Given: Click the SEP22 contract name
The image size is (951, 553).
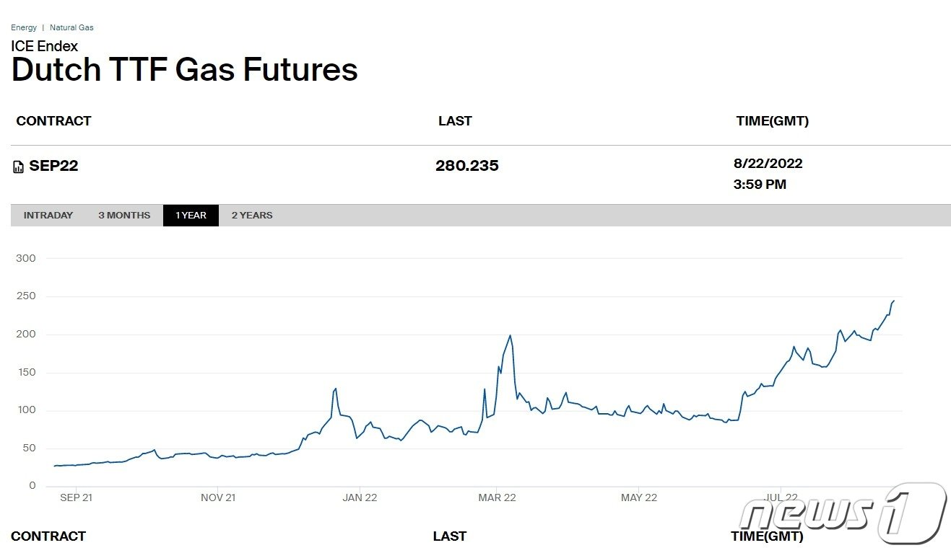Looking at the screenshot, I should pyautogui.click(x=53, y=166).
